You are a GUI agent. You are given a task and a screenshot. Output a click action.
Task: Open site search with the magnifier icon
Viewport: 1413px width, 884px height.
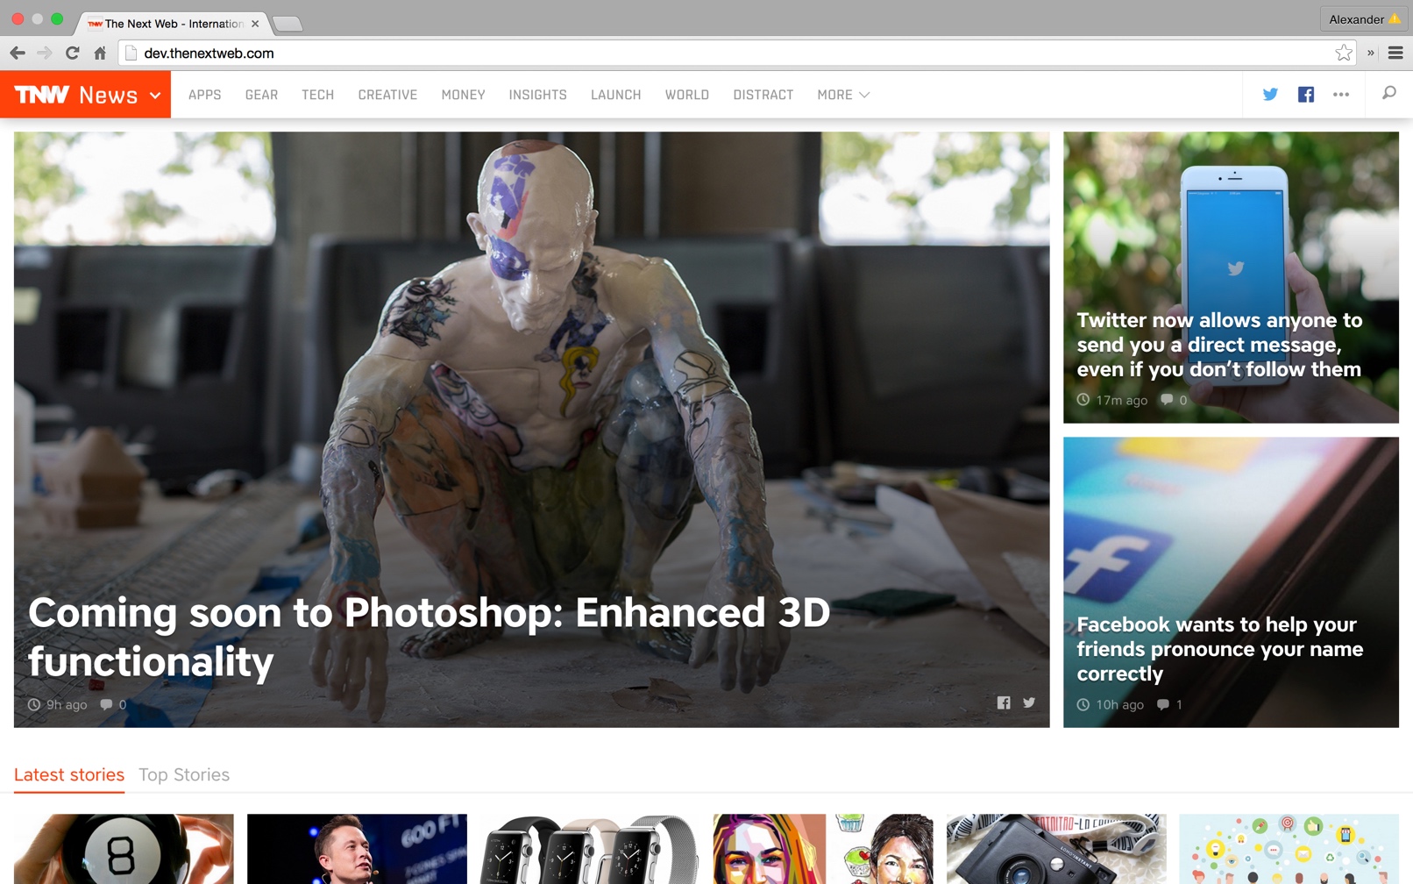[x=1388, y=94]
